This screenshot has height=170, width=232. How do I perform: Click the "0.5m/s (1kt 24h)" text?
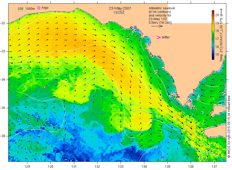(160, 23)
